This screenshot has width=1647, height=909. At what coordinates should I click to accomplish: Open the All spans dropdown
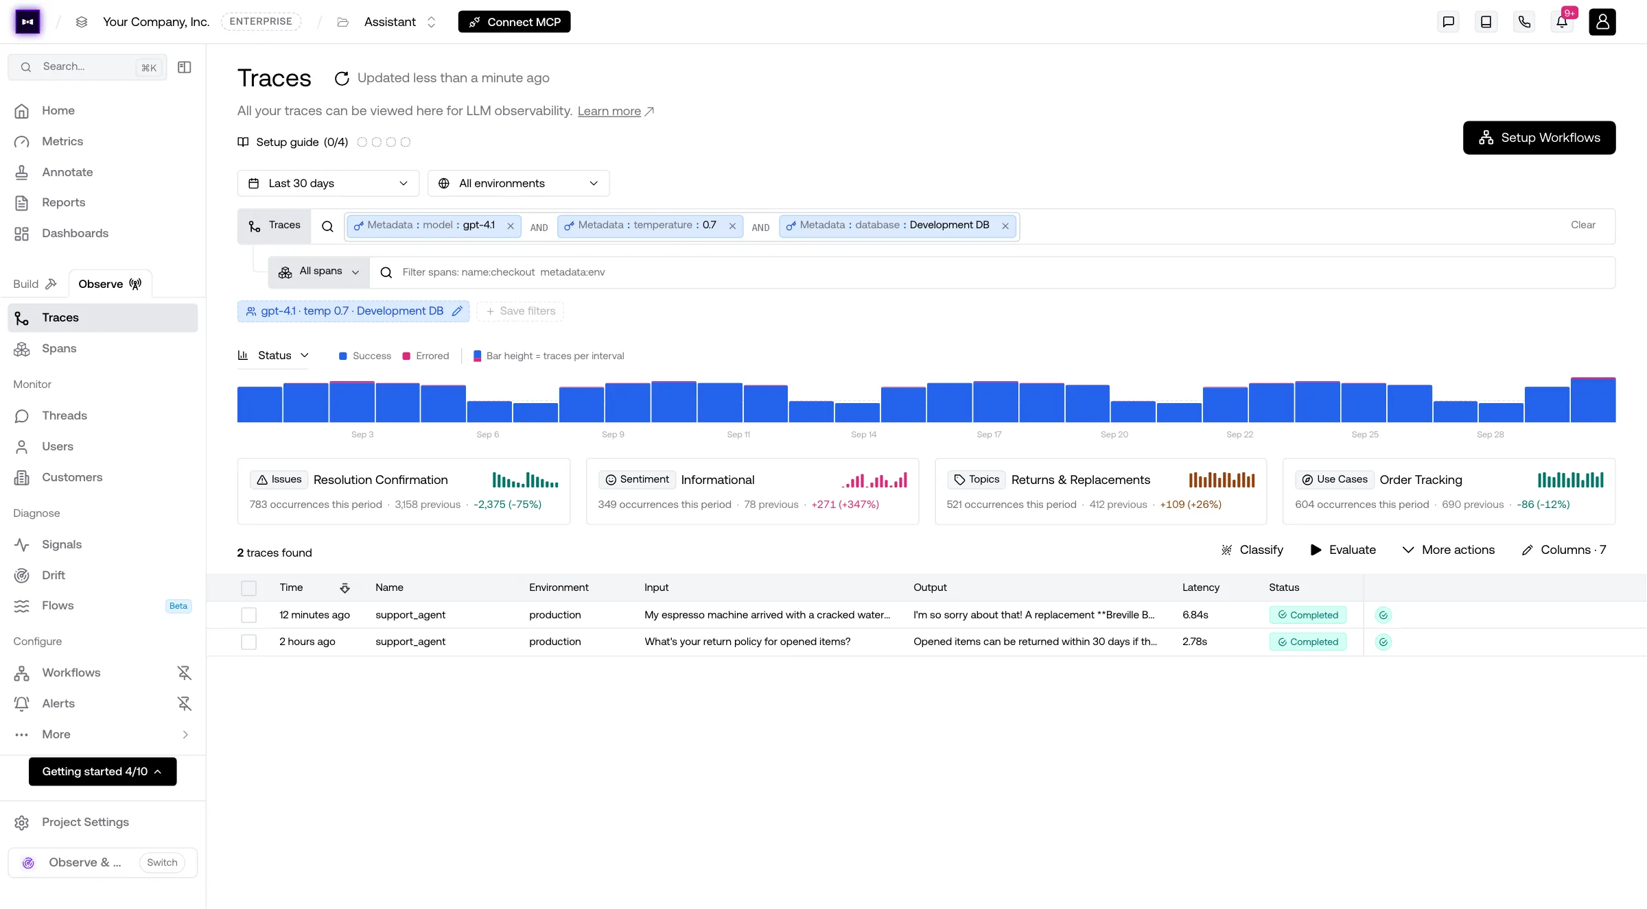pos(319,272)
